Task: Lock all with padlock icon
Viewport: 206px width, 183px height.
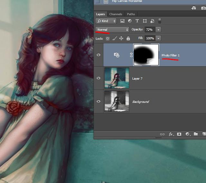Action: pos(128,38)
